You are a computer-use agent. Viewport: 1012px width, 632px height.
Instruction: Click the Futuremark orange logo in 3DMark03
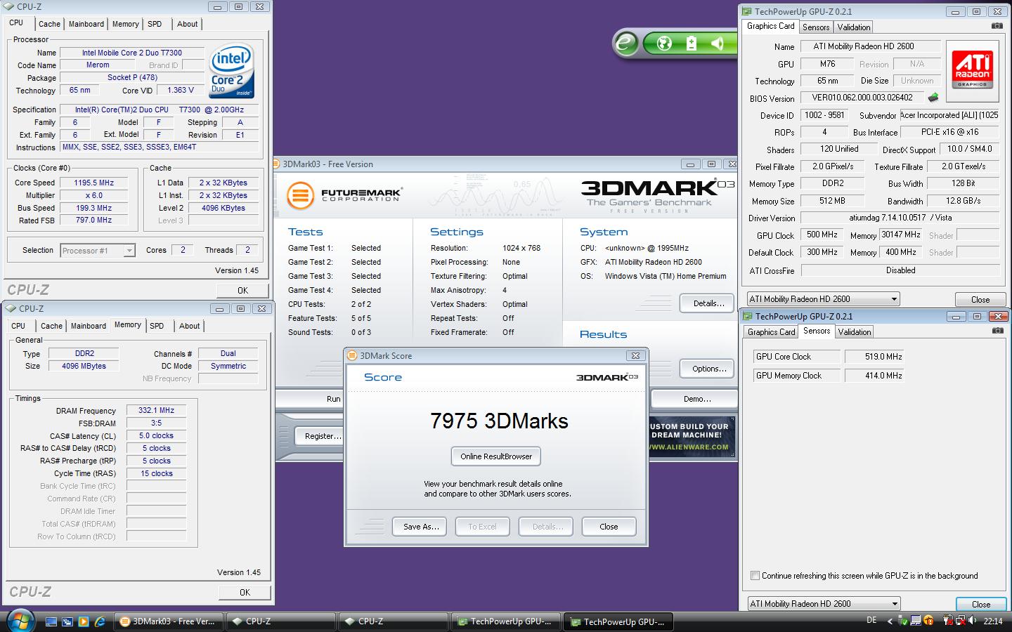click(300, 195)
